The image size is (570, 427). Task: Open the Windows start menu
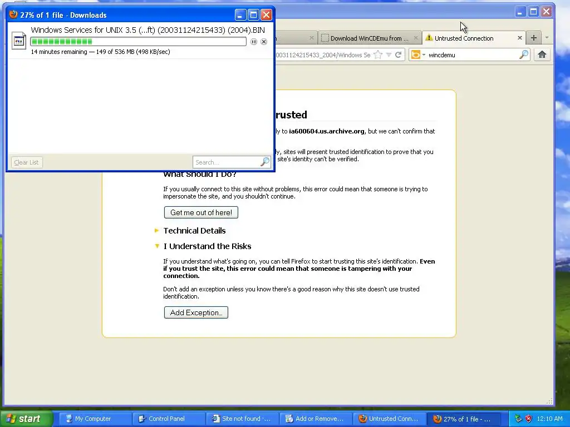(26, 419)
